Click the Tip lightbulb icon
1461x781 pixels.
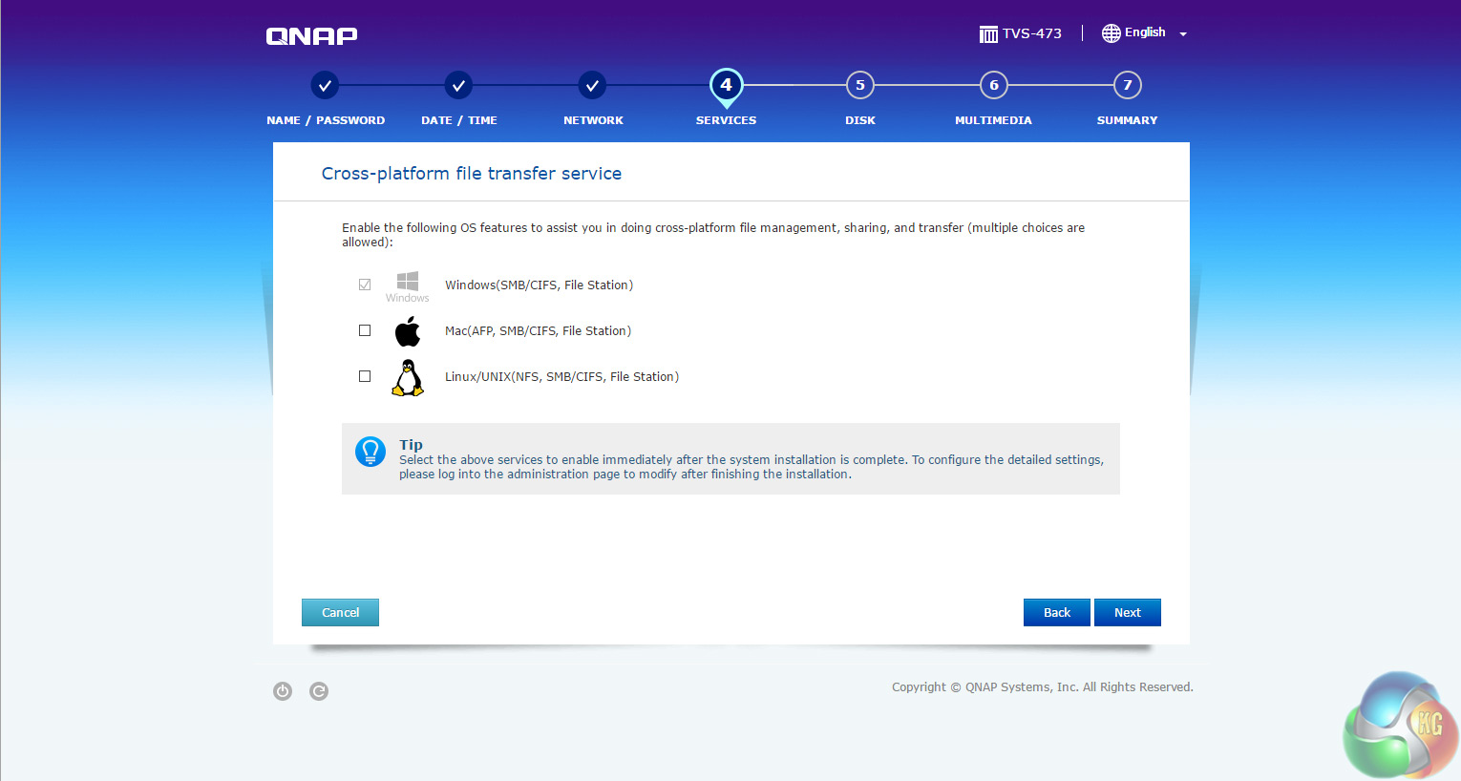point(371,452)
